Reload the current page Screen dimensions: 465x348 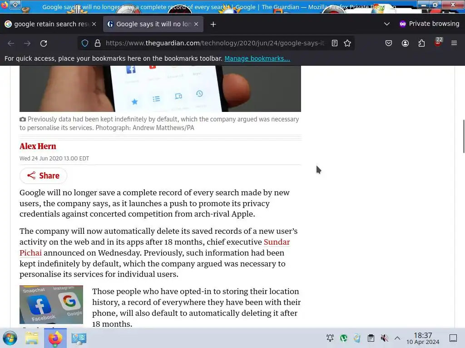click(x=44, y=43)
